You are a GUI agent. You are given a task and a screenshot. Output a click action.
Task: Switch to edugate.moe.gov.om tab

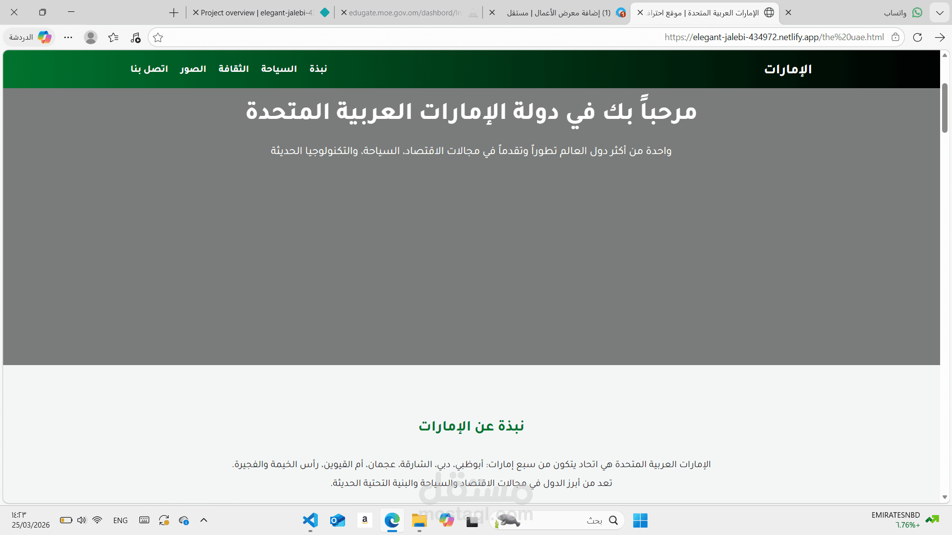(x=405, y=13)
